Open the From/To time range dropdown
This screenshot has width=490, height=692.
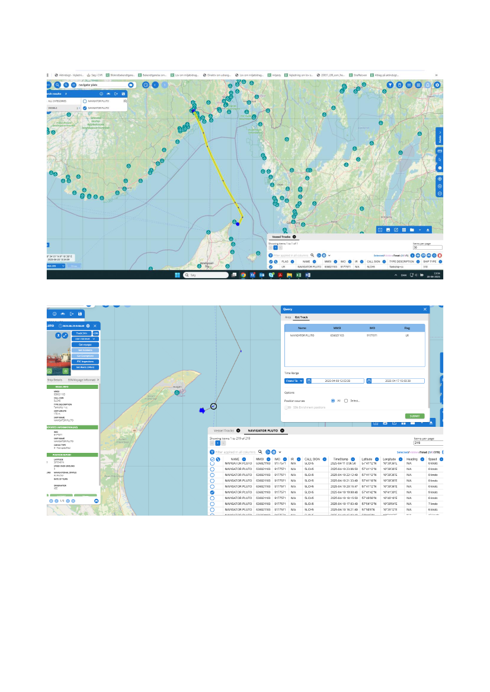(294, 381)
